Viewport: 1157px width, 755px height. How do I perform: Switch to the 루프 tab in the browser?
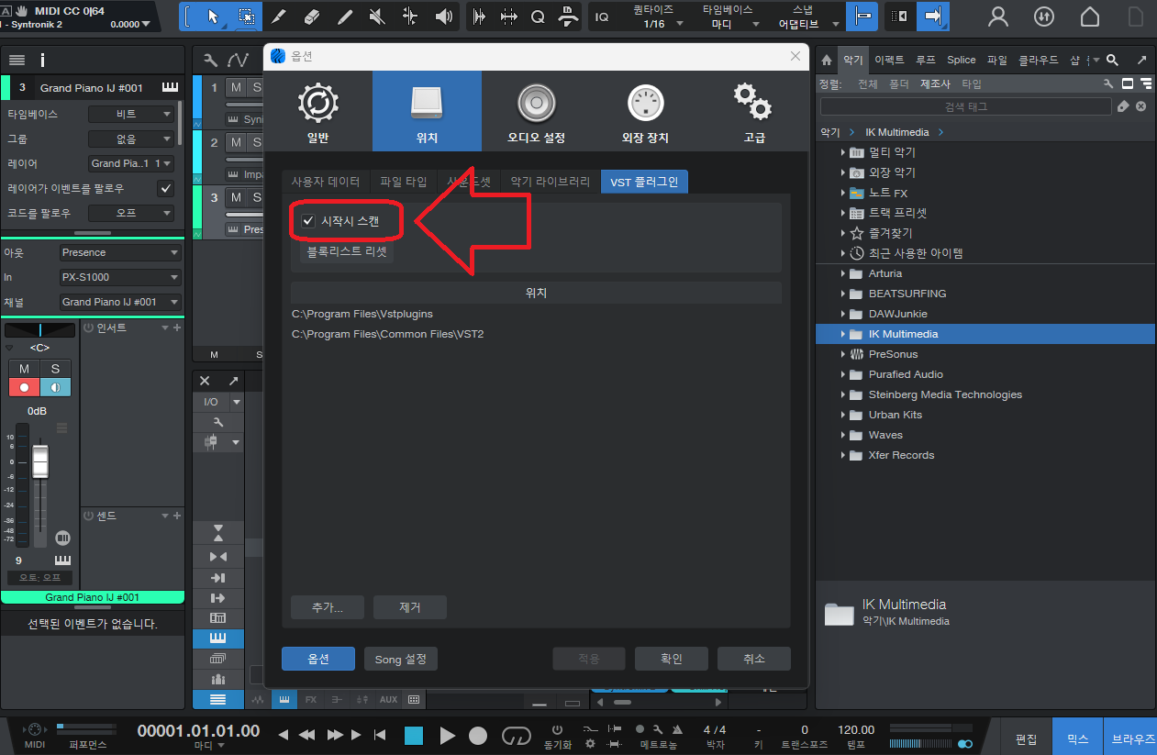[925, 60]
